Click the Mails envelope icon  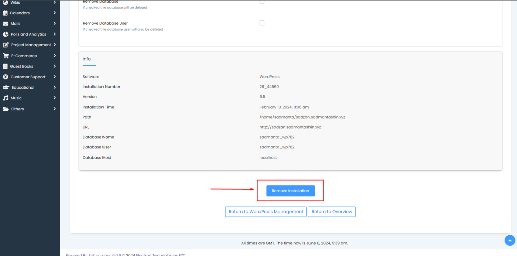click(x=5, y=23)
